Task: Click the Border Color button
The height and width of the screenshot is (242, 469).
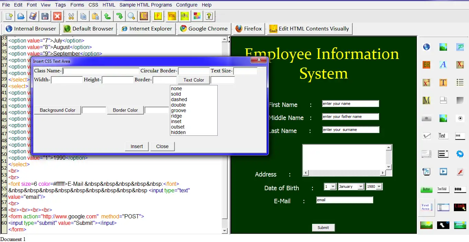Action: (x=125, y=110)
